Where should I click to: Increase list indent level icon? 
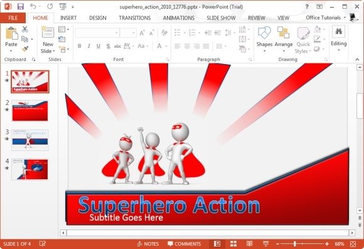click(218, 33)
